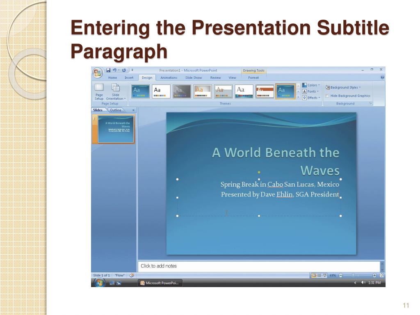The height and width of the screenshot is (315, 420).
Task: Click the Redo/Repeat icon
Action: [x=124, y=70]
